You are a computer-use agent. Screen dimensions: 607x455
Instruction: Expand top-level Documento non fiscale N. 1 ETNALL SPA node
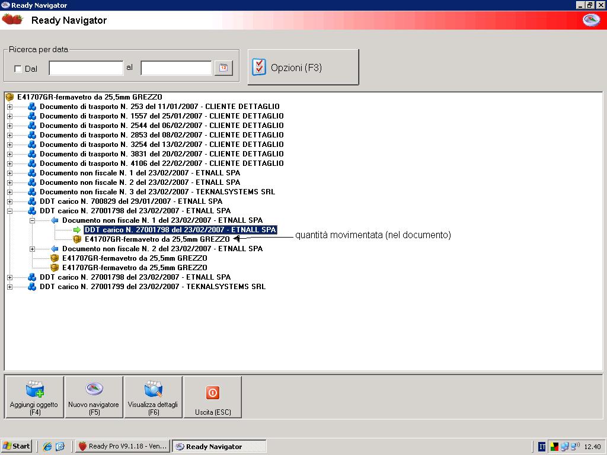[9, 174]
